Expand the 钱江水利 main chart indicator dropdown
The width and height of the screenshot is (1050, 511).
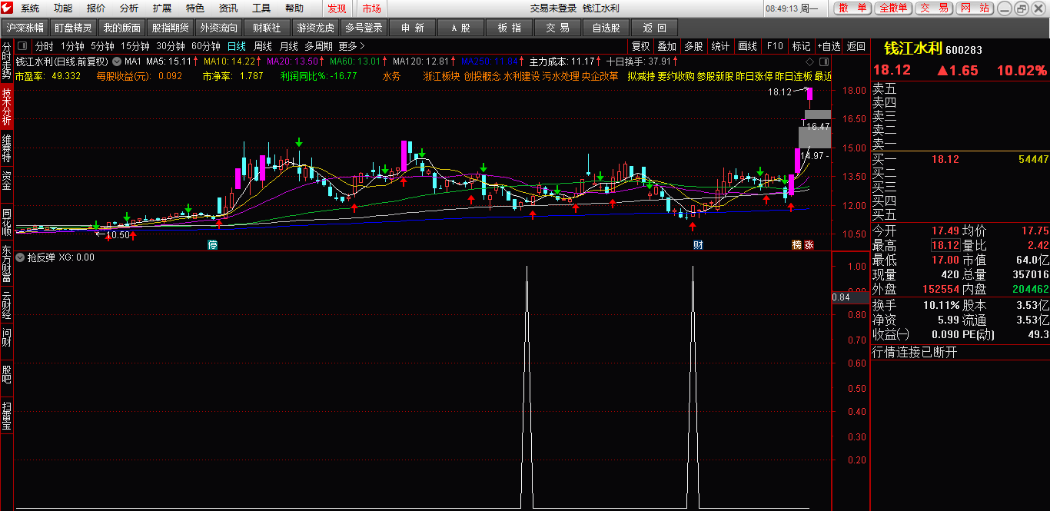click(x=116, y=61)
